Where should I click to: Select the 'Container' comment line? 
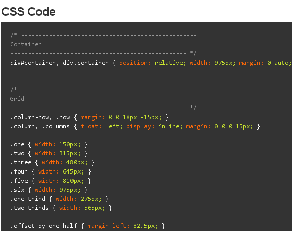(x=26, y=44)
